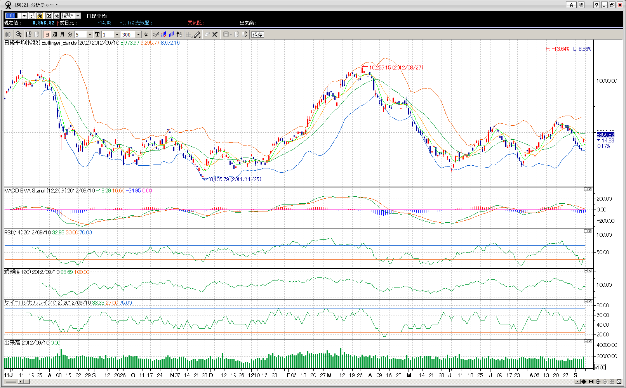The height and width of the screenshot is (388, 626).
Task: Select the pencil drawing tool
Action: [197, 35]
